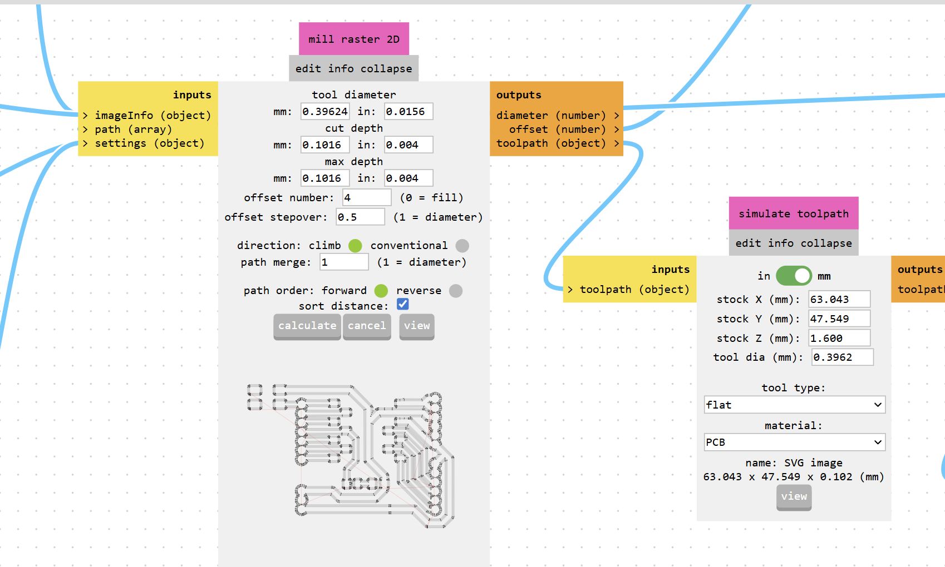The image size is (945, 567).
Task: Click the tool dia (mm) field
Action: tap(843, 357)
